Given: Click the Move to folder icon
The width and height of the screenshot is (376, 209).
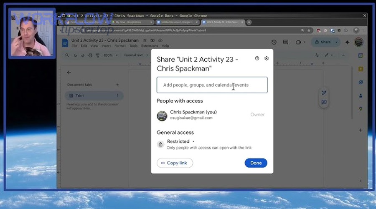Looking at the screenshot, I should click(x=152, y=40).
